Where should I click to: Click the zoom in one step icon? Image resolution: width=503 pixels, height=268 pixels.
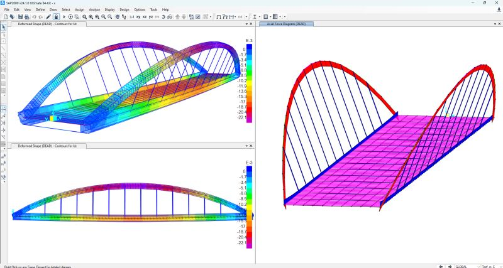pos(104,17)
